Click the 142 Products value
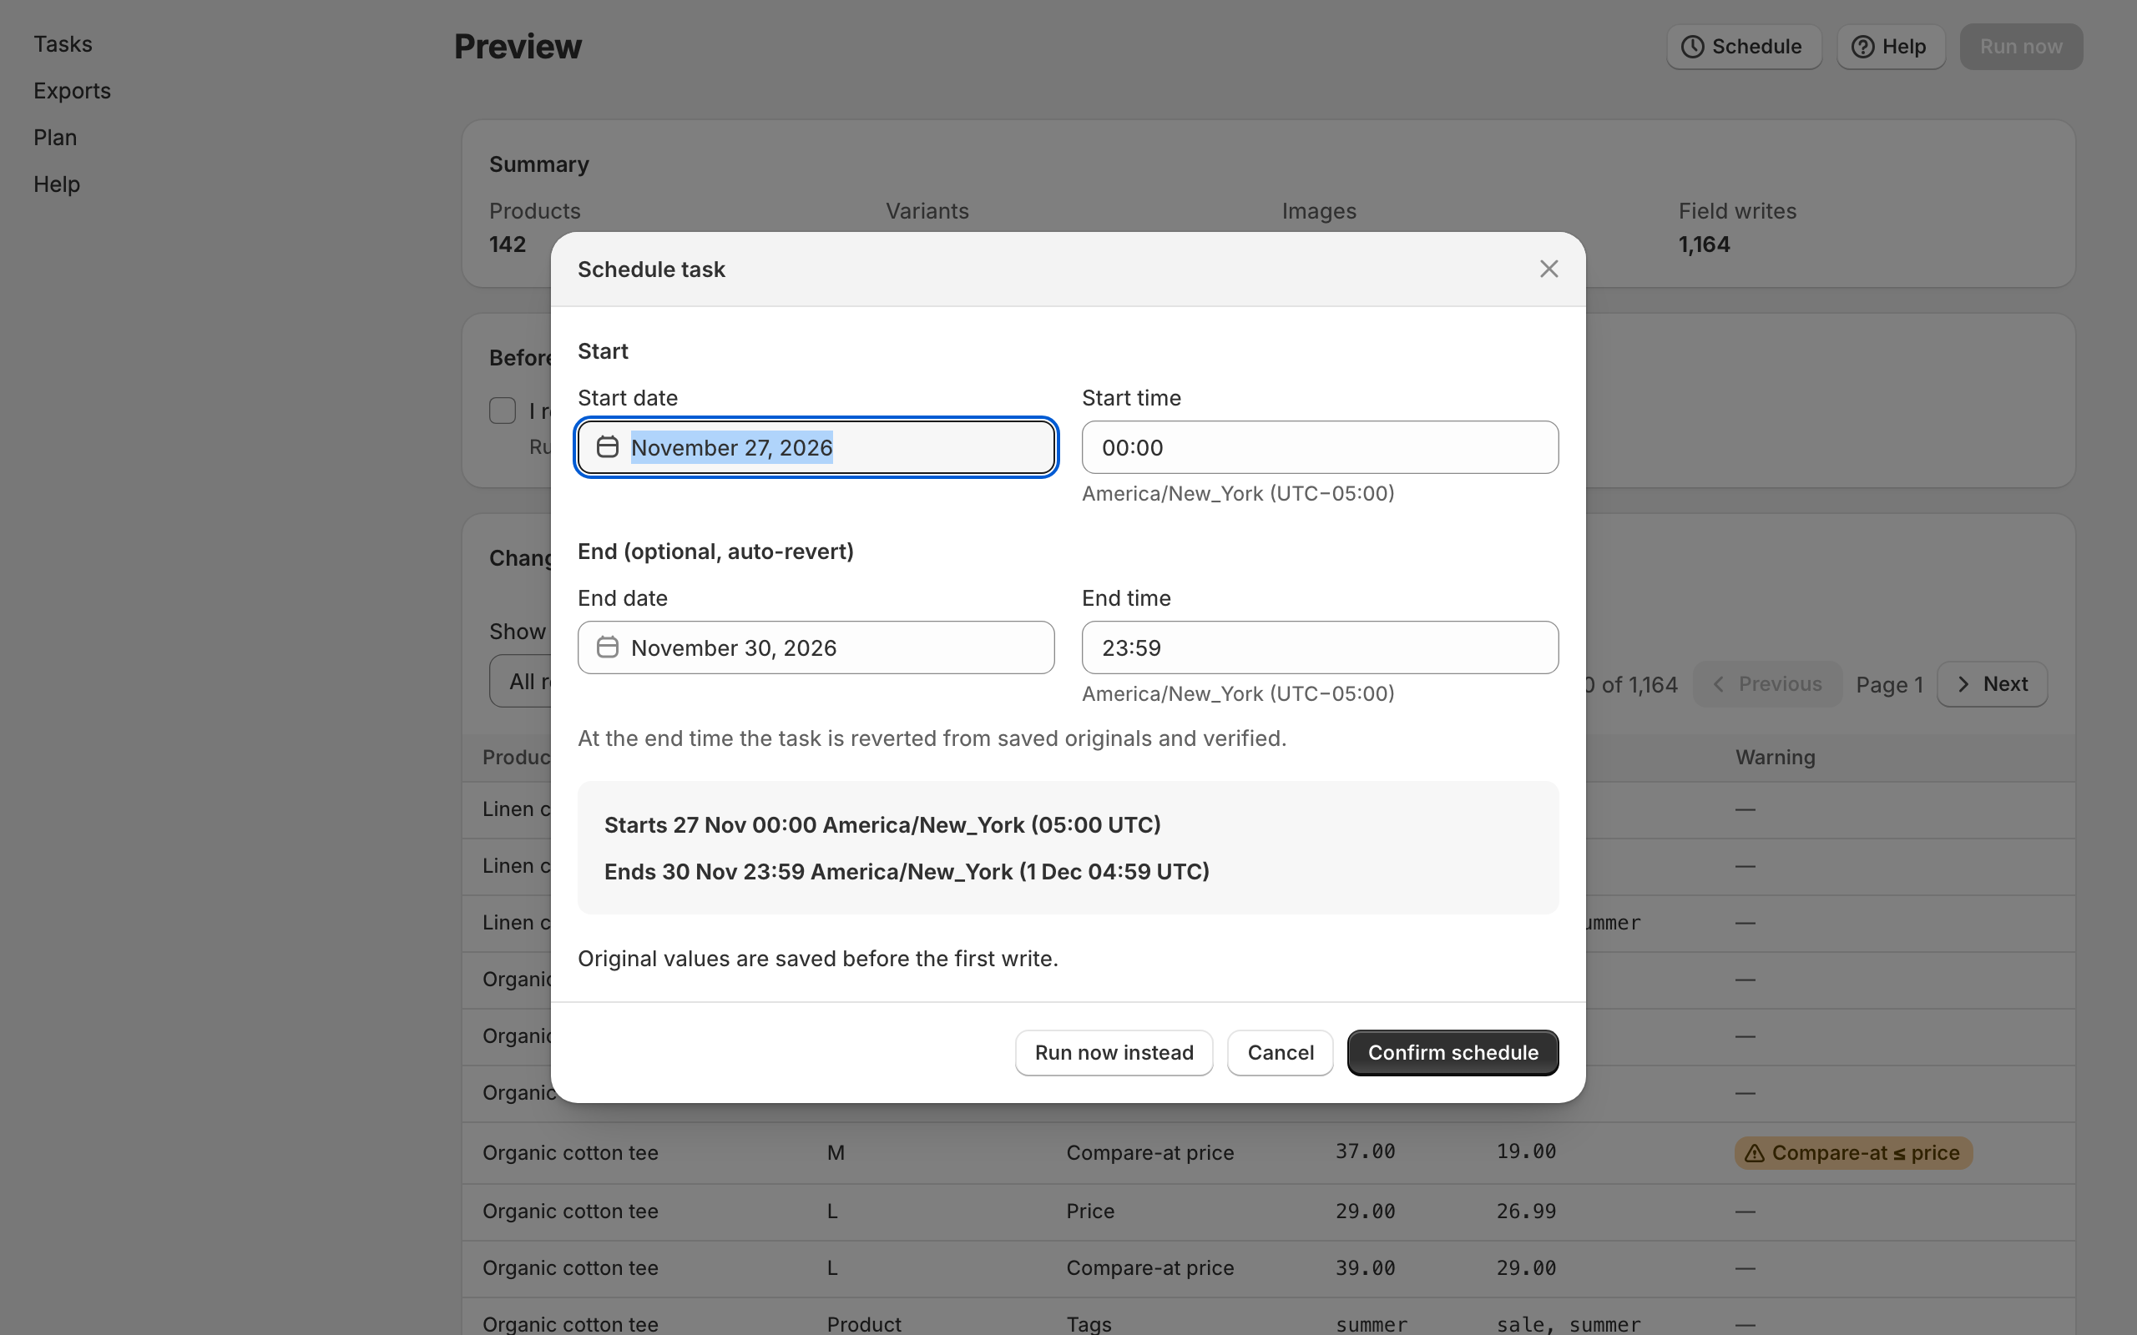2137x1335 pixels. [508, 244]
